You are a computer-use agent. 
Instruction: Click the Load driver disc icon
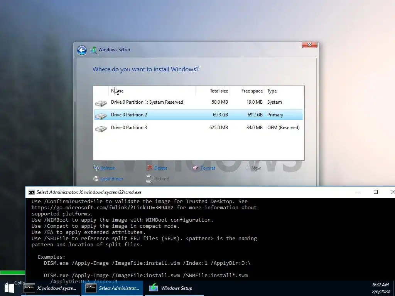click(96, 178)
